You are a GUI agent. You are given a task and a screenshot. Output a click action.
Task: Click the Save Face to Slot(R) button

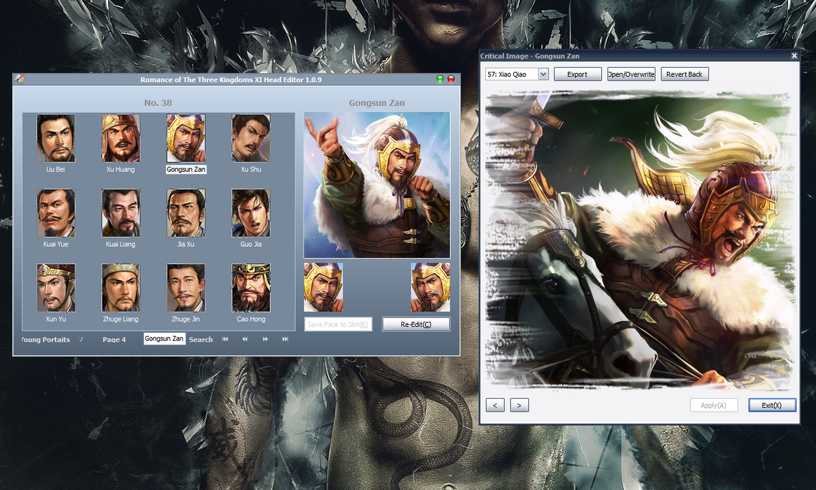(338, 324)
